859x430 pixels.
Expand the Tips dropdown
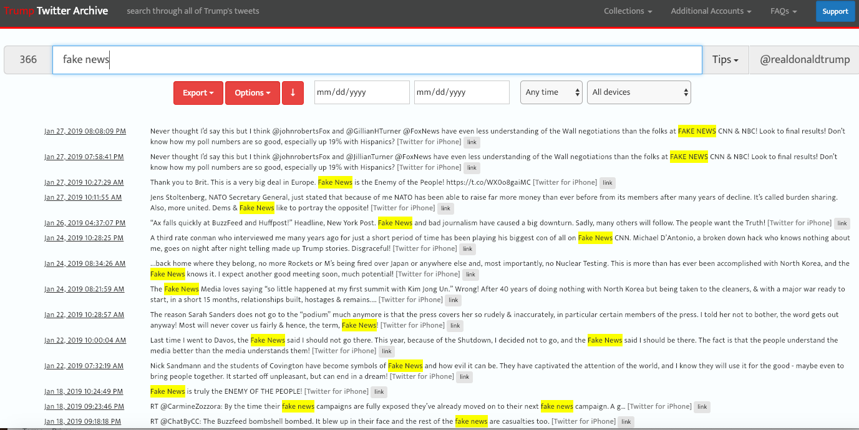(726, 60)
